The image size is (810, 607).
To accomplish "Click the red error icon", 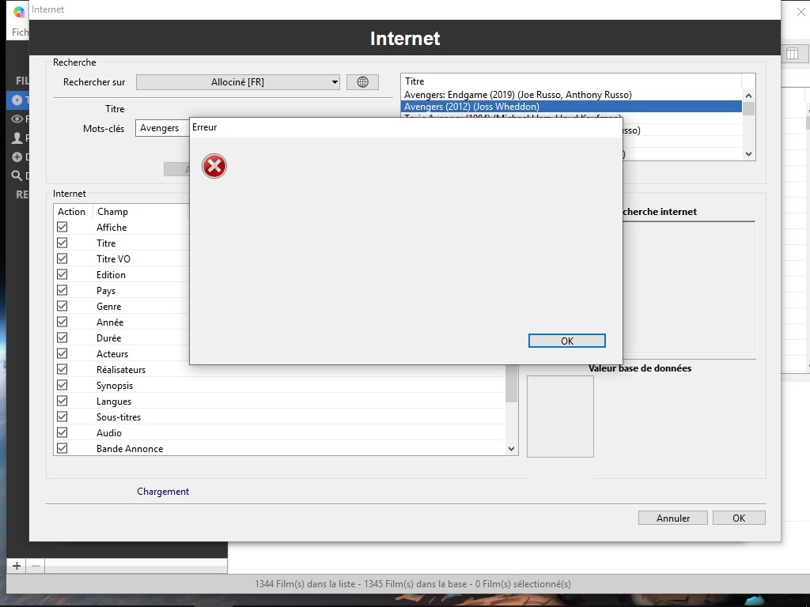I will (x=214, y=166).
